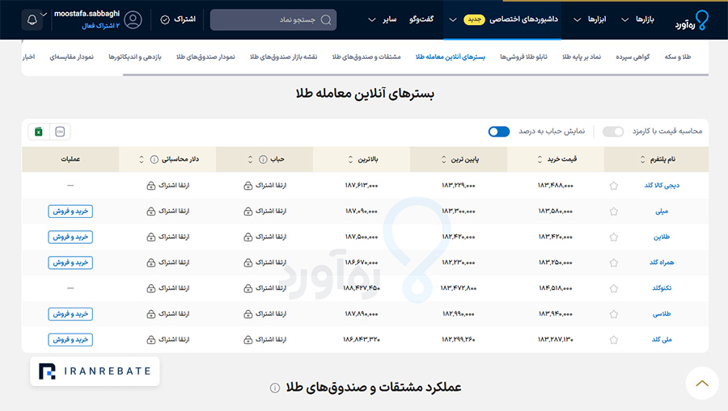Click the اشتراک check badge icon
This screenshot has height=411, width=728.
coord(165,19)
